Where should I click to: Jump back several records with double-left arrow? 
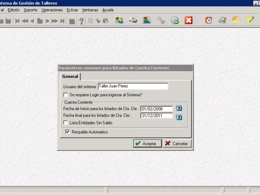coord(25,21)
